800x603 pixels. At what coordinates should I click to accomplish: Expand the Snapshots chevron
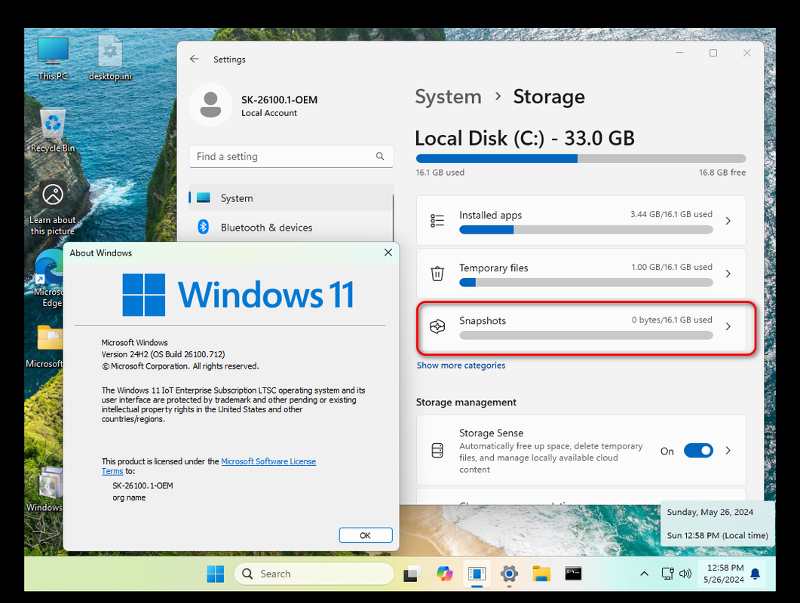click(728, 326)
